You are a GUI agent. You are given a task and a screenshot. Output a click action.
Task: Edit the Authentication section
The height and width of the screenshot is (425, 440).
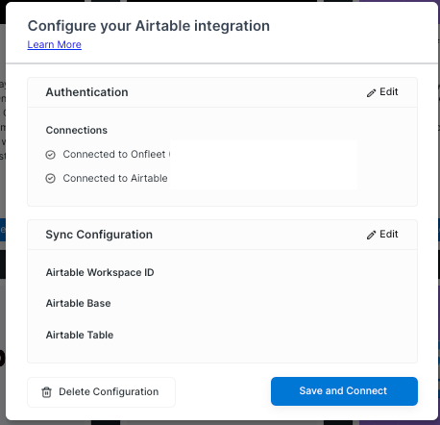click(382, 92)
